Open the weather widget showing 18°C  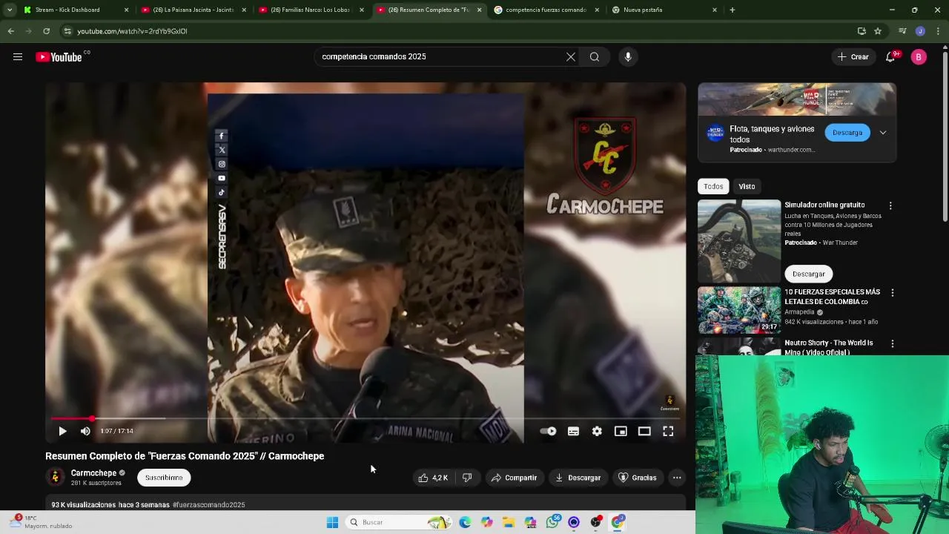(x=42, y=522)
